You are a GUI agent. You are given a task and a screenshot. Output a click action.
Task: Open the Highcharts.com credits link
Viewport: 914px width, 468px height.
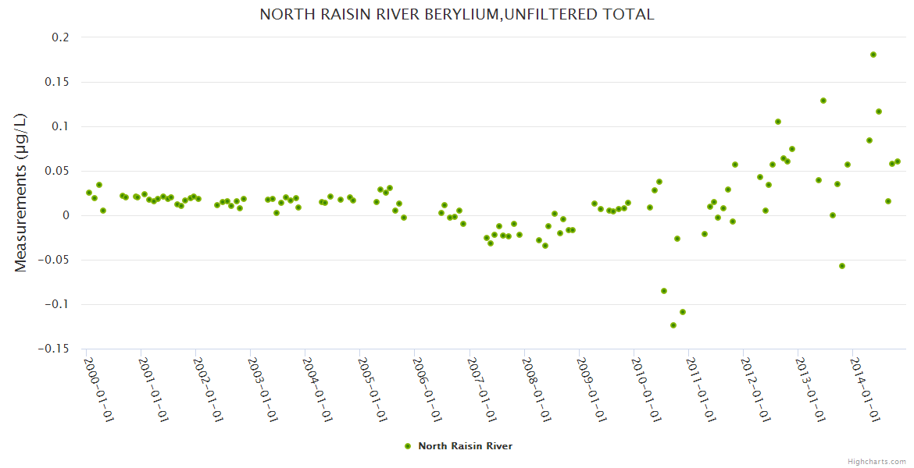876,461
